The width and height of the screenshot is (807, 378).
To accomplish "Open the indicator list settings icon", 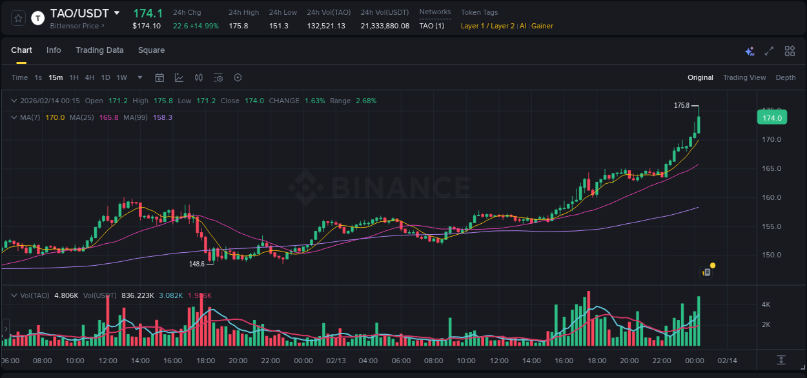I will [x=218, y=77].
